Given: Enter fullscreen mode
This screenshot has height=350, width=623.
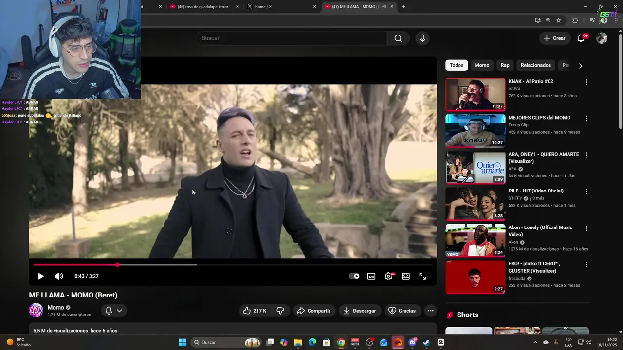Looking at the screenshot, I should point(422,276).
